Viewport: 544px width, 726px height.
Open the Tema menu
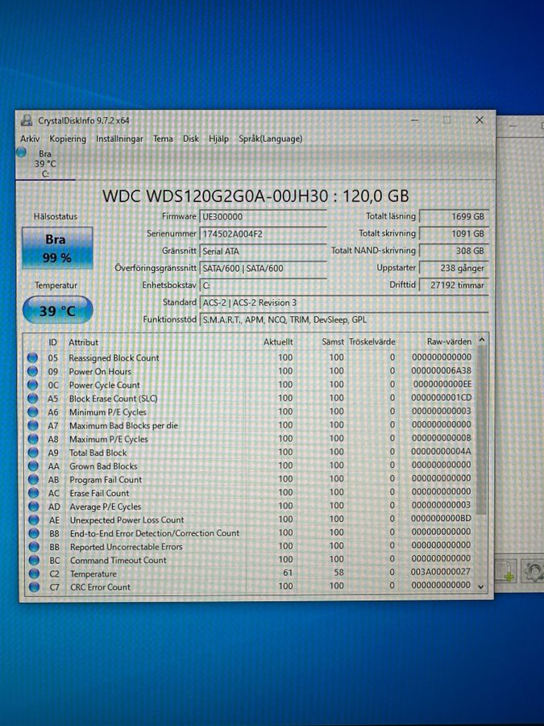coord(163,139)
